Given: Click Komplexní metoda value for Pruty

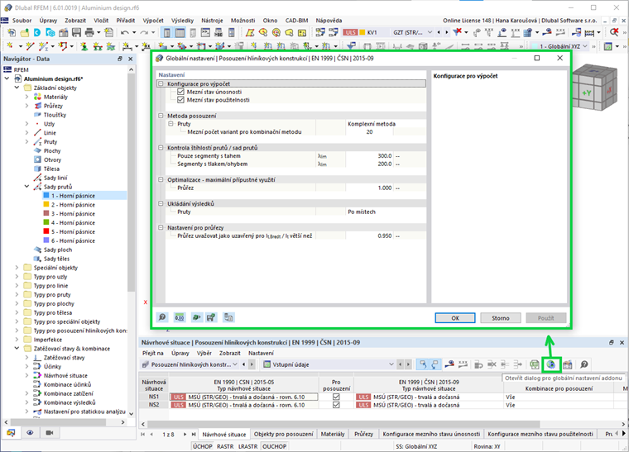Looking at the screenshot, I should pos(372,124).
